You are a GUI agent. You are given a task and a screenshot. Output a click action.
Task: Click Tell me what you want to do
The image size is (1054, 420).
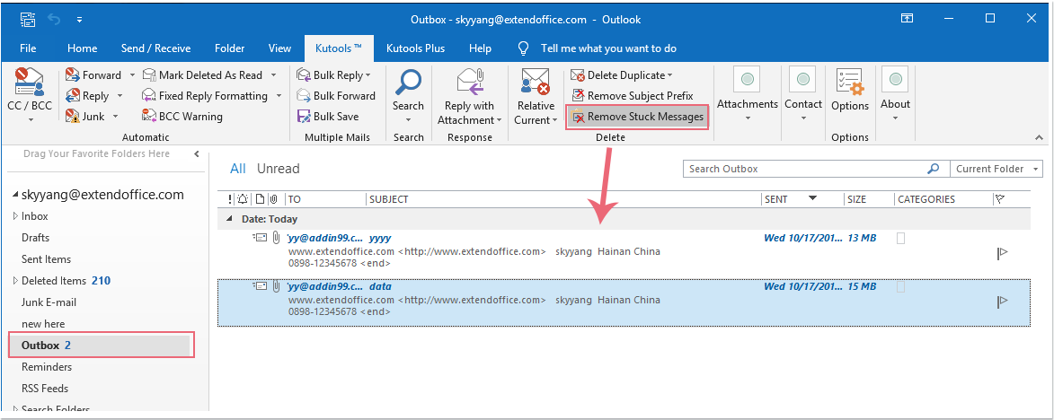click(x=608, y=48)
